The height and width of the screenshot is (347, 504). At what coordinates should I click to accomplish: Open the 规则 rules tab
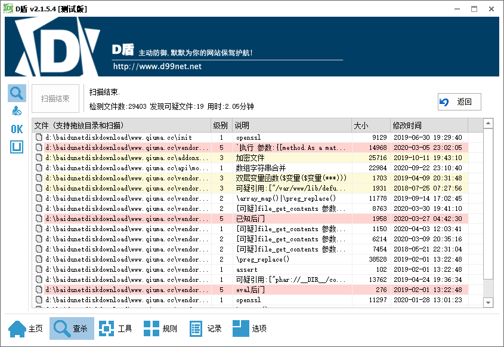pos(160,328)
